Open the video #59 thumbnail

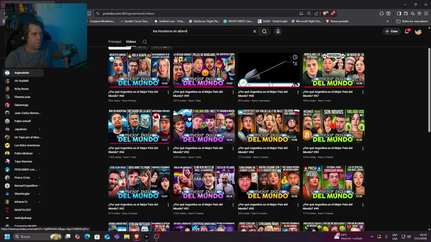204,70
